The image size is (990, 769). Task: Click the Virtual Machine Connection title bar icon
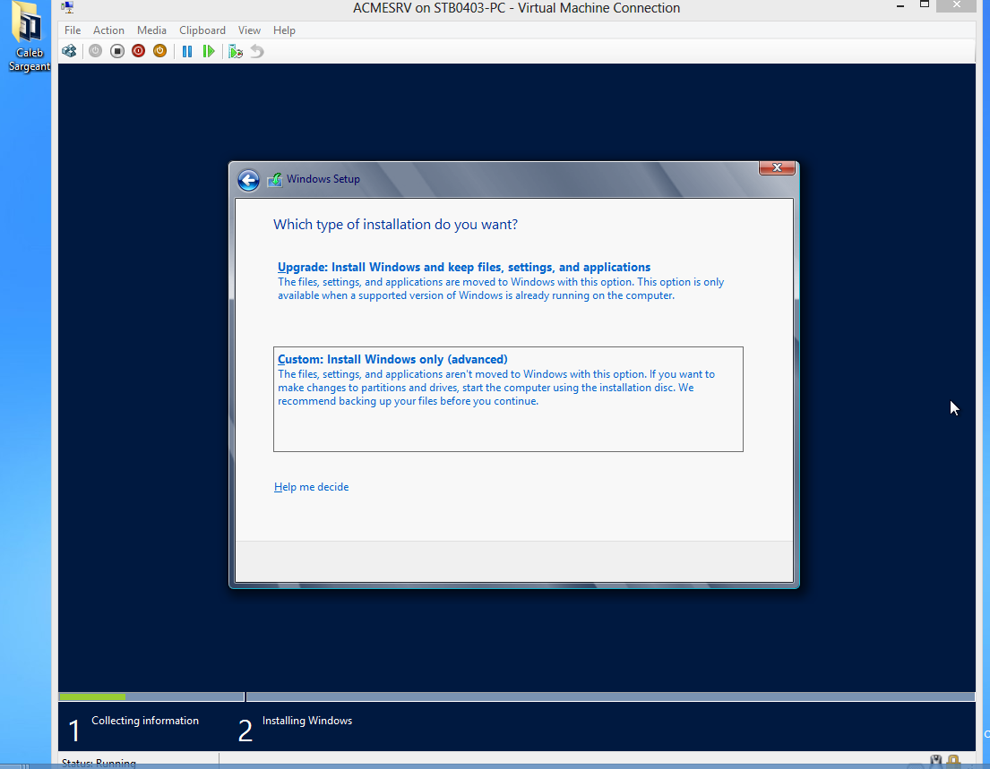(67, 7)
